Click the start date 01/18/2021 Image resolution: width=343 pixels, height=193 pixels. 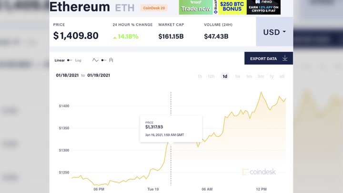pyautogui.click(x=67, y=75)
